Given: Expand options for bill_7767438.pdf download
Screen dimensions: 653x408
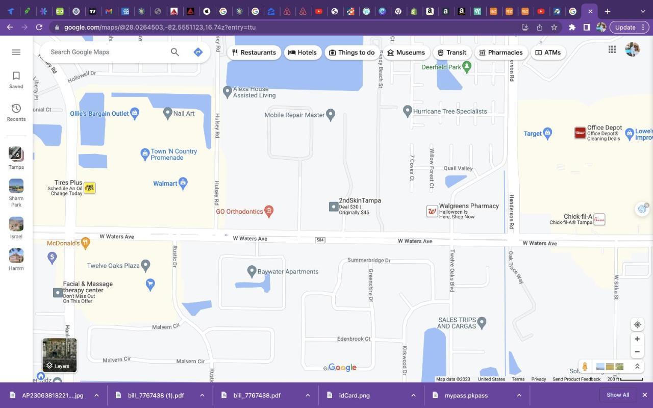Looking at the screenshot, I should [308, 395].
